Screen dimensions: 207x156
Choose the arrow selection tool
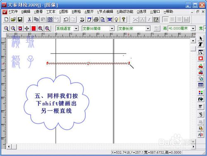201,38
